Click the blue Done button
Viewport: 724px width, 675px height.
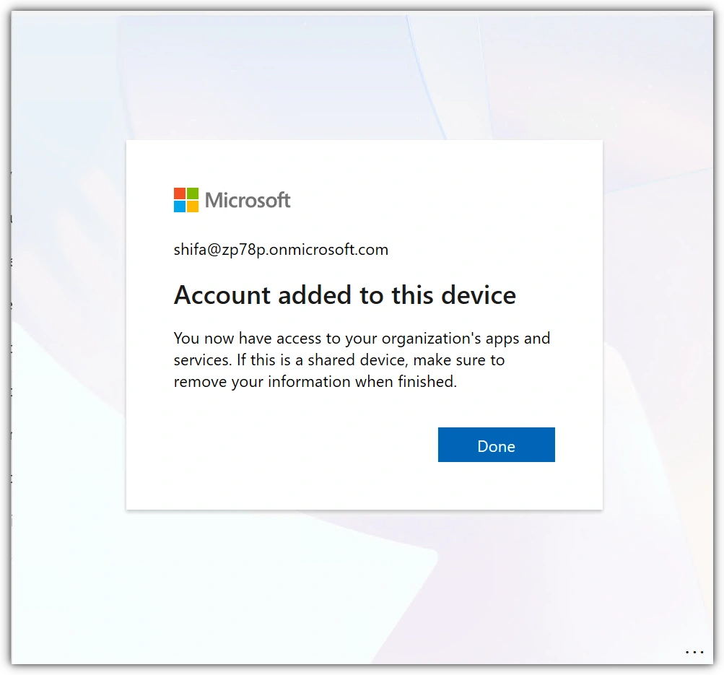[x=497, y=445]
